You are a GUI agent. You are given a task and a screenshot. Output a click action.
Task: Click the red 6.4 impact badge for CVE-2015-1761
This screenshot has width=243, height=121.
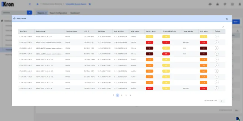tap(149, 42)
